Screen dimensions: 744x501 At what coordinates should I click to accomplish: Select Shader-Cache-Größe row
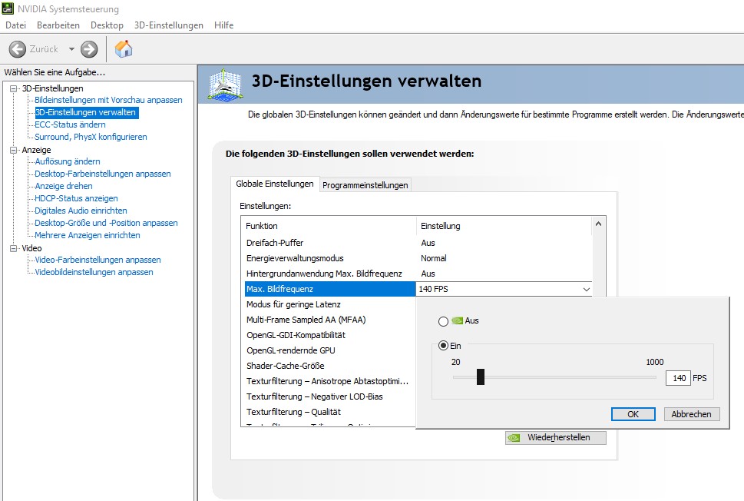pyautogui.click(x=329, y=366)
